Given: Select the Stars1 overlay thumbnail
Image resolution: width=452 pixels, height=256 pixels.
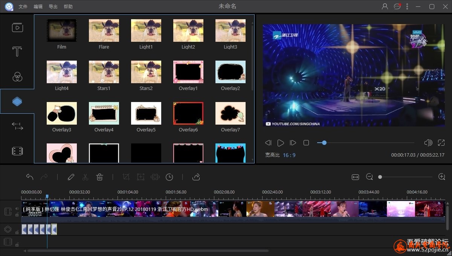Looking at the screenshot, I should [x=104, y=72].
